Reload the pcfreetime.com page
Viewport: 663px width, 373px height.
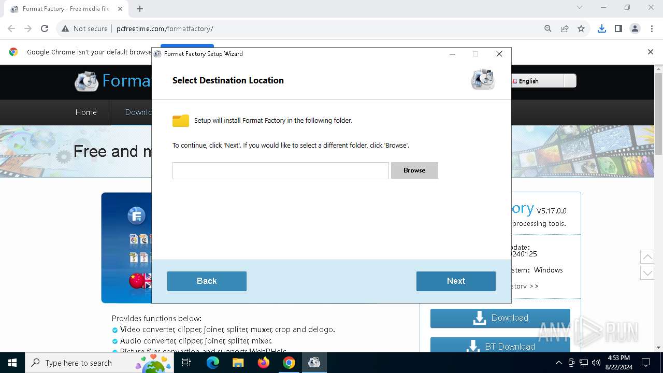point(45,28)
